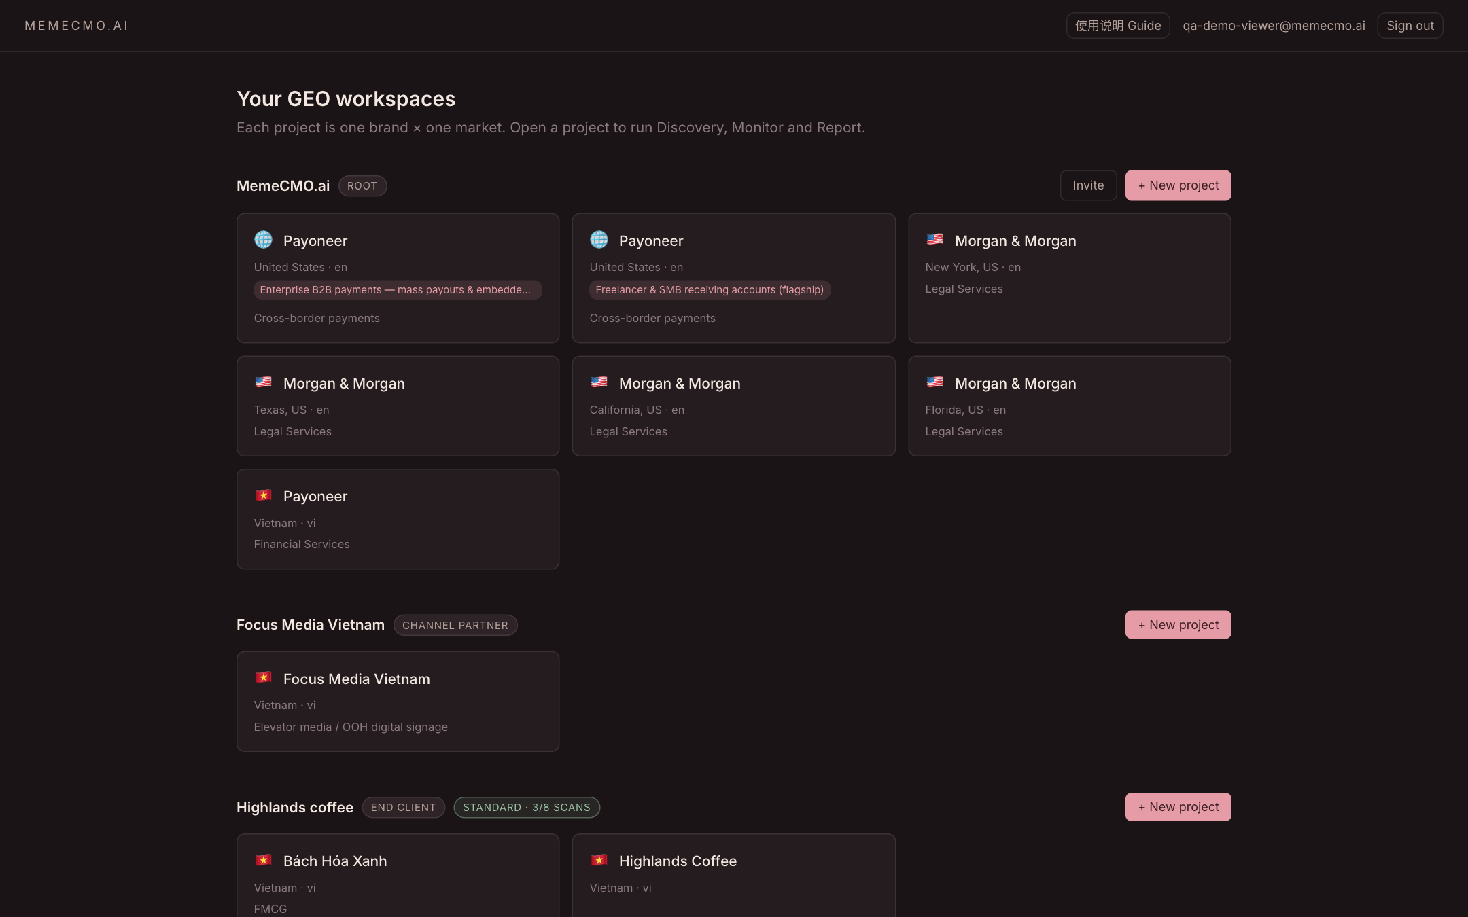Click the Enterprise B2B payments tag
This screenshot has width=1468, height=917.
(398, 290)
